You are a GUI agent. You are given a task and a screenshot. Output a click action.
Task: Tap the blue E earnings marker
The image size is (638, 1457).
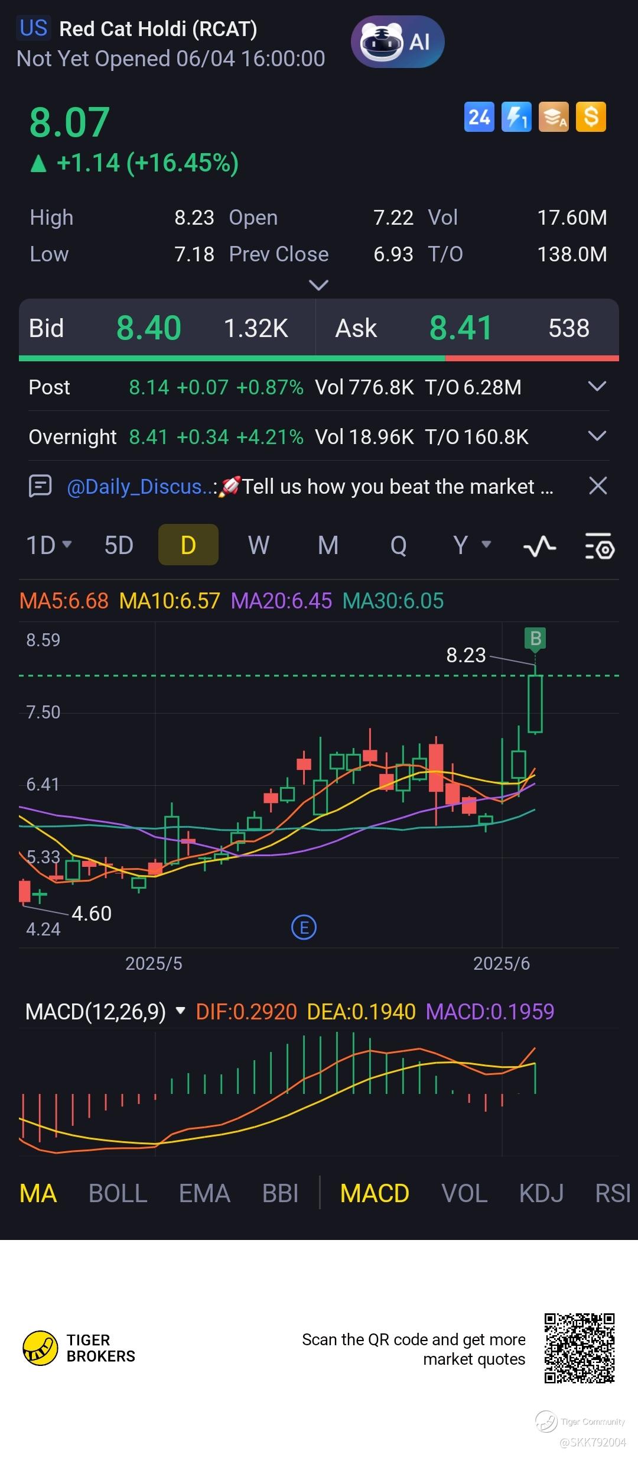[x=304, y=927]
